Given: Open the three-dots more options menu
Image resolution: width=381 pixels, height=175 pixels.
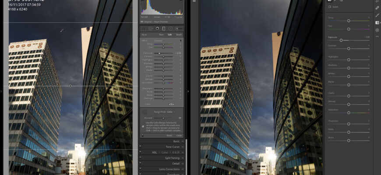Looking at the screenshot, I should (x=377, y=37).
